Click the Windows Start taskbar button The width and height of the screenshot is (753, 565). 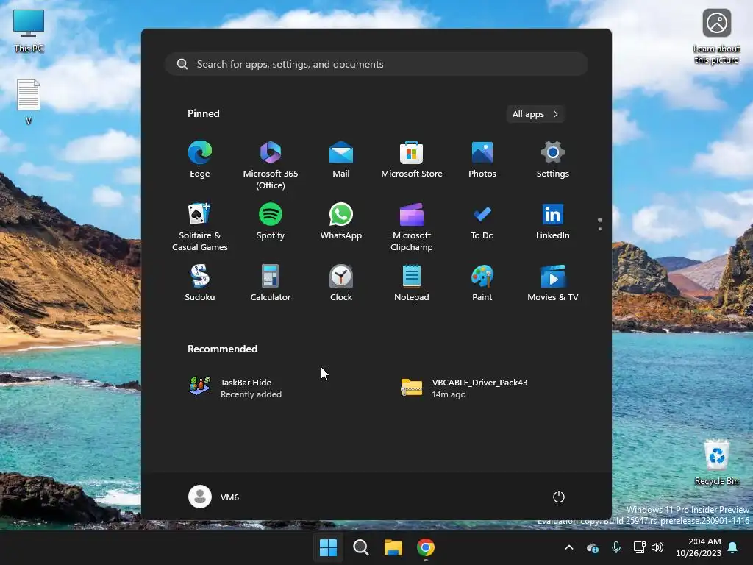click(329, 547)
